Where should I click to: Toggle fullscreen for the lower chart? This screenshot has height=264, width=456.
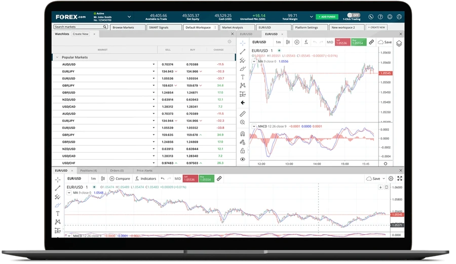[x=400, y=179]
